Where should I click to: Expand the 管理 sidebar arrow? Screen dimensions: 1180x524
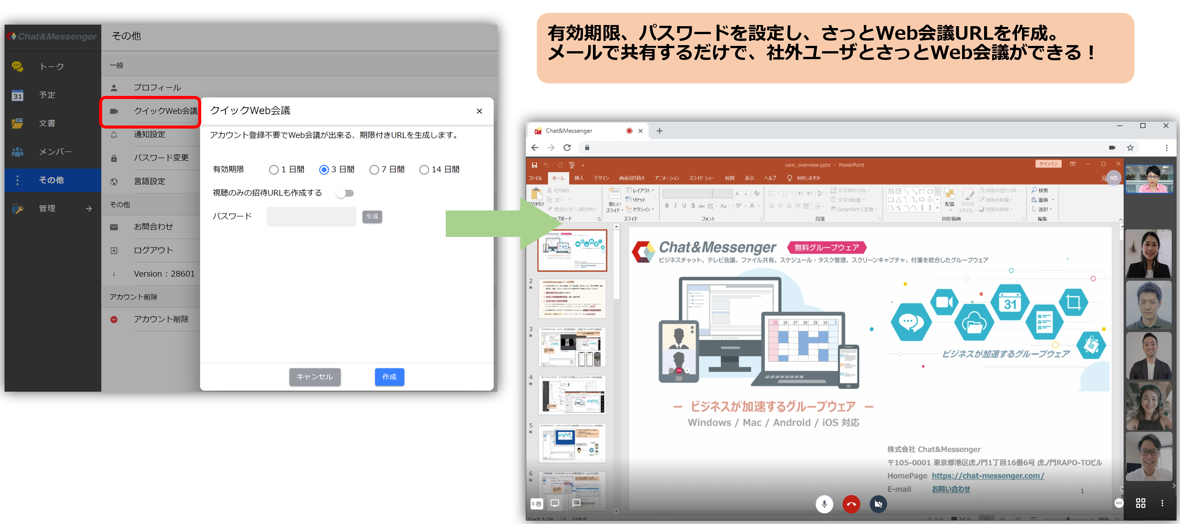[x=88, y=209]
